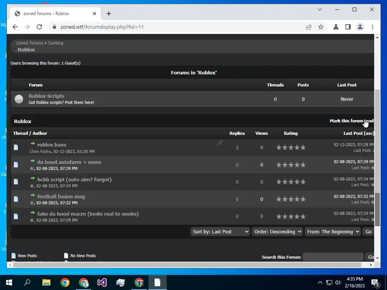Open fake da hood macro thread

coord(88,214)
